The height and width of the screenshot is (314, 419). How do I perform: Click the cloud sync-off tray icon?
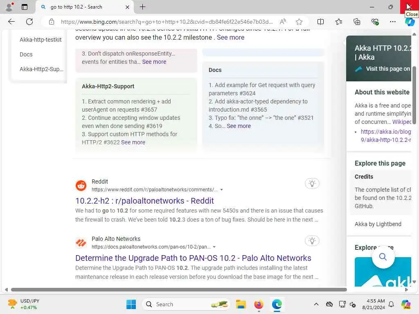click(329, 304)
